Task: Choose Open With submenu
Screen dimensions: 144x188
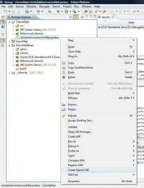Action: (x=99, y=52)
